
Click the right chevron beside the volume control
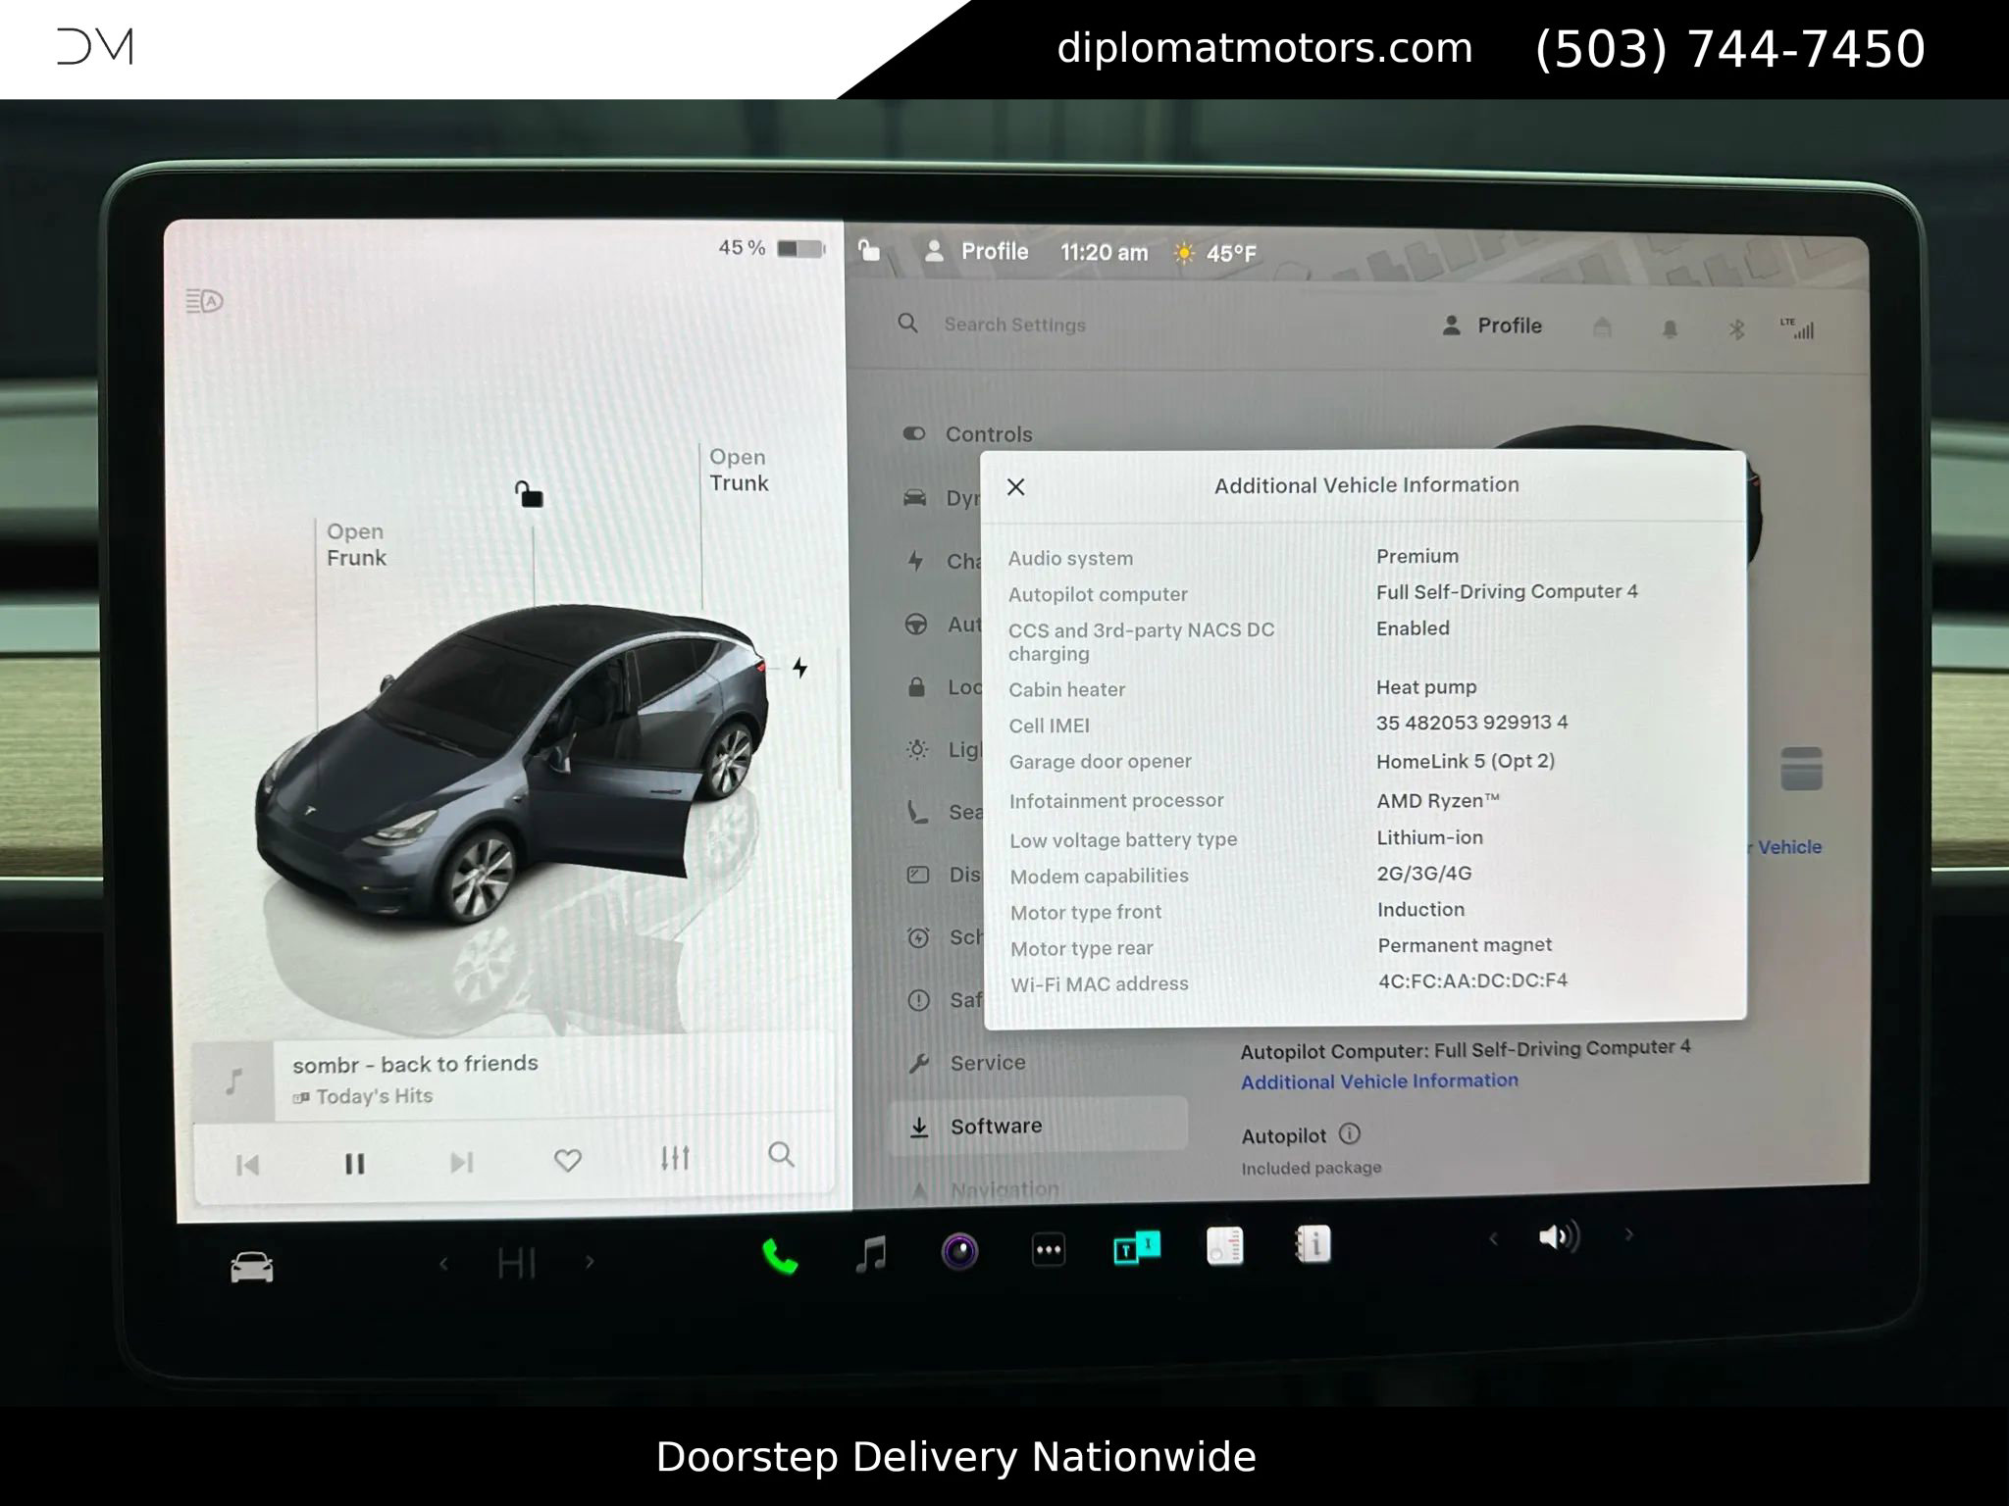(x=1628, y=1236)
